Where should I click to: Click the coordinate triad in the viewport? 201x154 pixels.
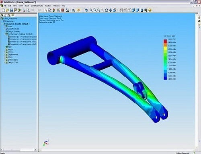pyautogui.click(x=46, y=143)
